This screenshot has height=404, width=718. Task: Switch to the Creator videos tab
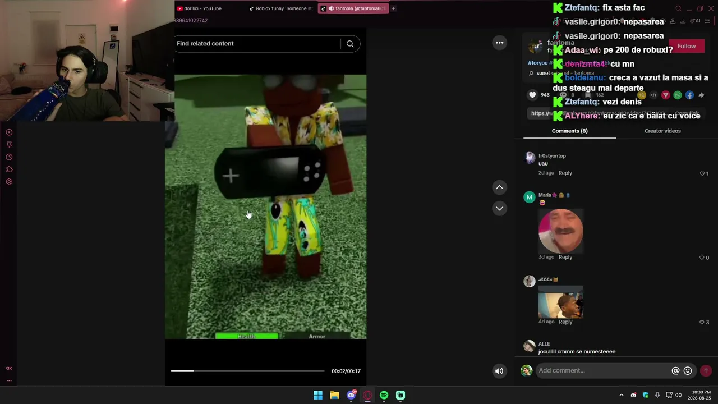click(662, 131)
